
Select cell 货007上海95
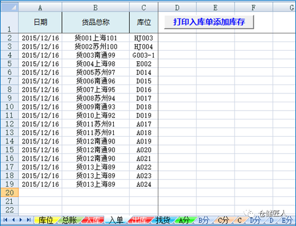coord(96,89)
